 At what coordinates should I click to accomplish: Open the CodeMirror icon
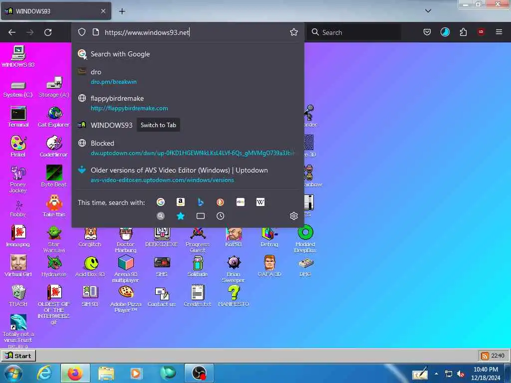[x=54, y=147]
